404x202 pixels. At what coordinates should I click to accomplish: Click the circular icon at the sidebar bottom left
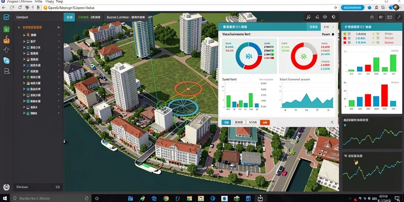click(x=6, y=187)
